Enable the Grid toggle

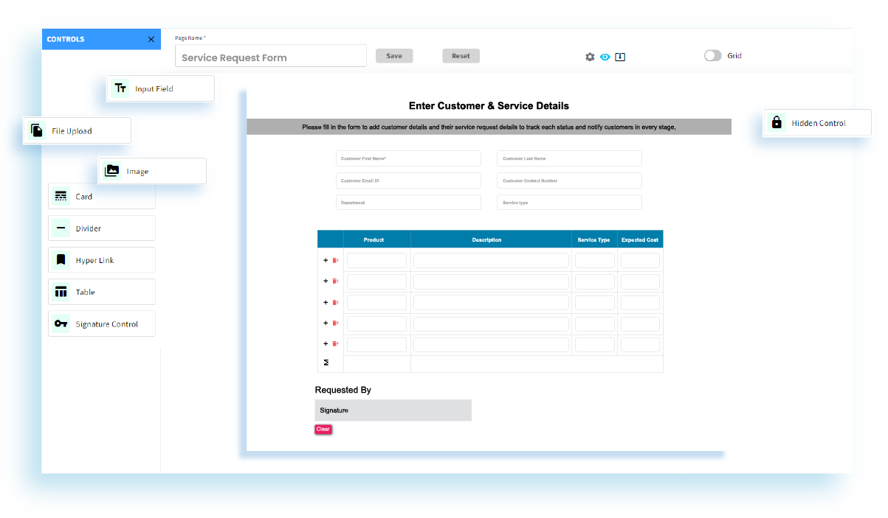713,55
